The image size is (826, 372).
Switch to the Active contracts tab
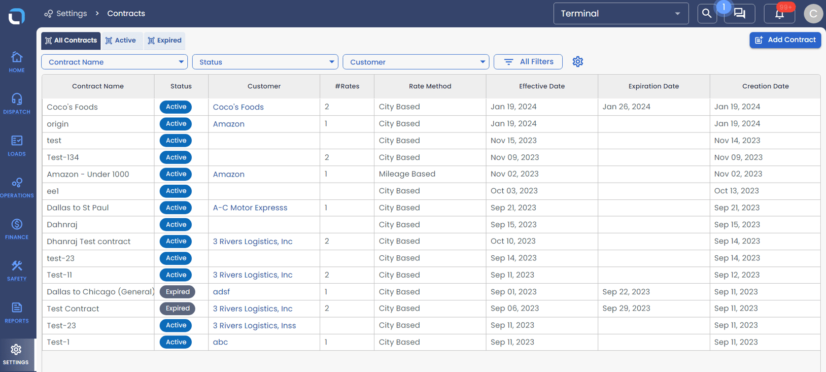[x=121, y=41]
